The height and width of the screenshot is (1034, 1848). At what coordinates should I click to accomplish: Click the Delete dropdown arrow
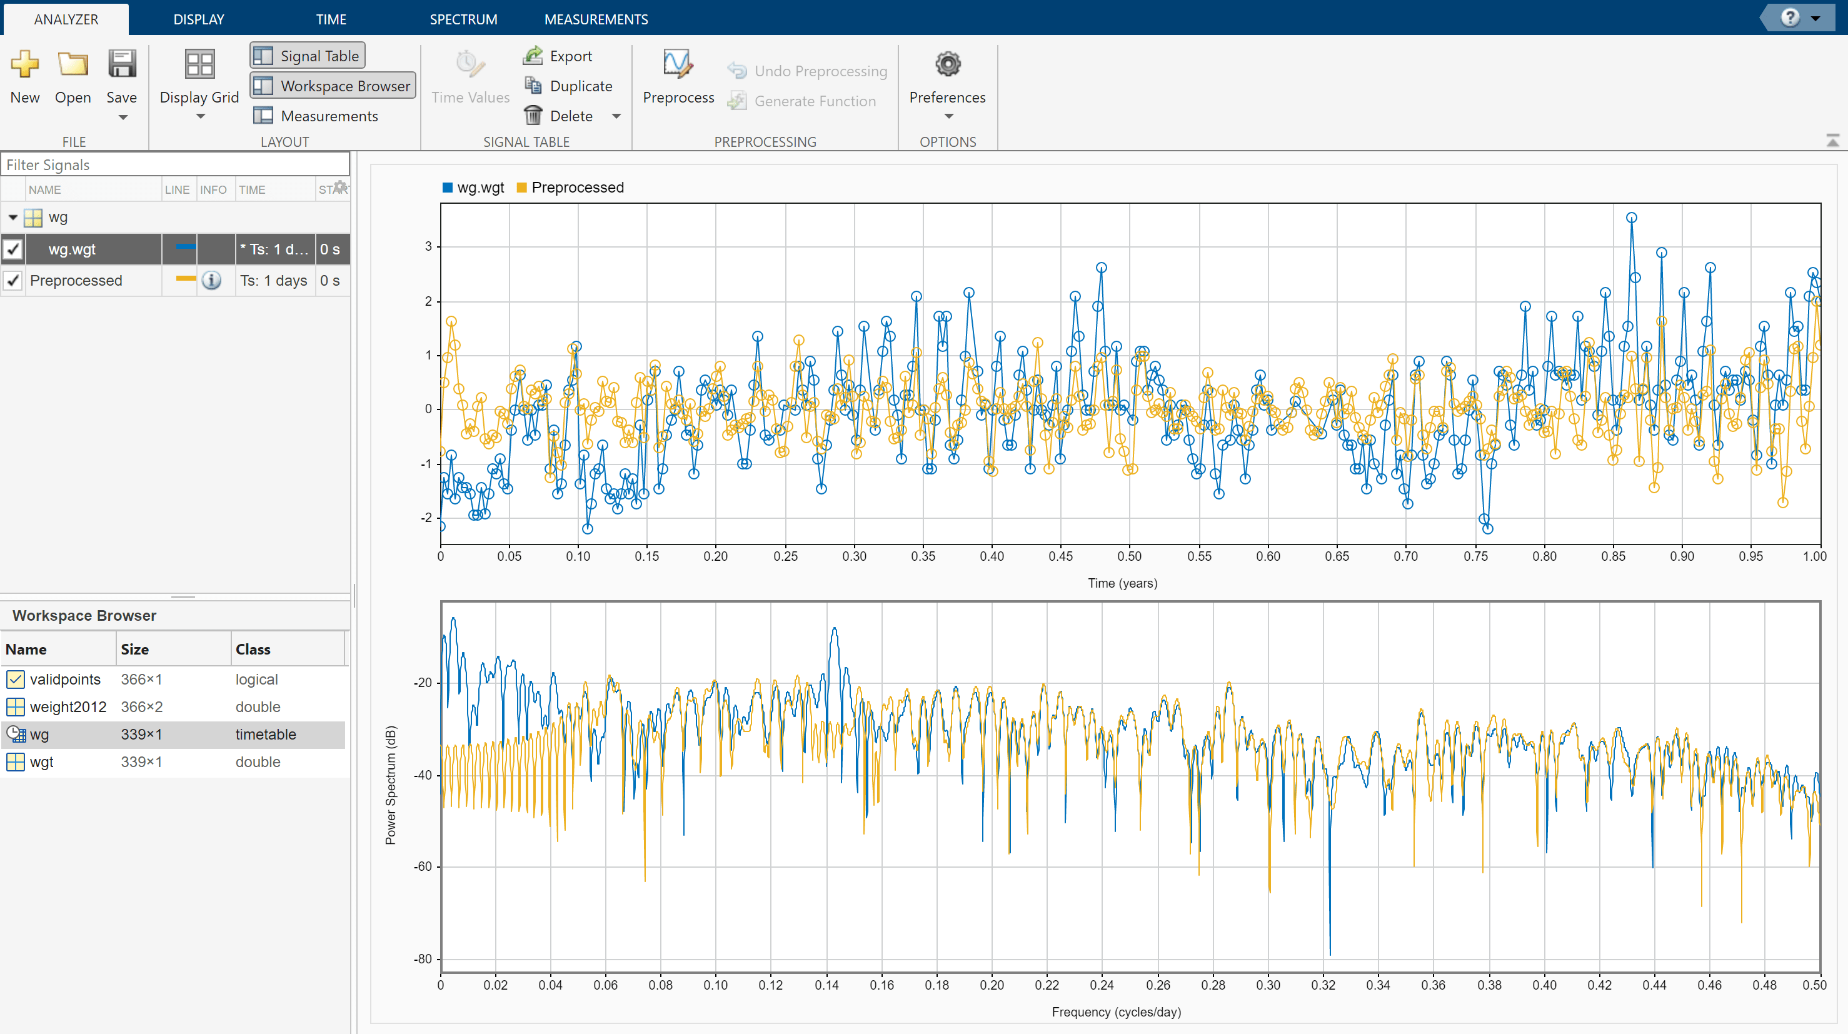(x=617, y=116)
